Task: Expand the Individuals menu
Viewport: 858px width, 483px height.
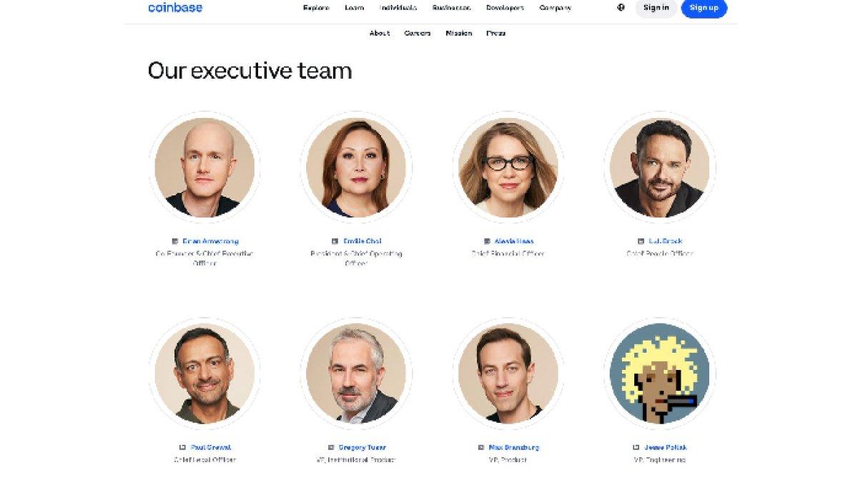Action: click(398, 8)
